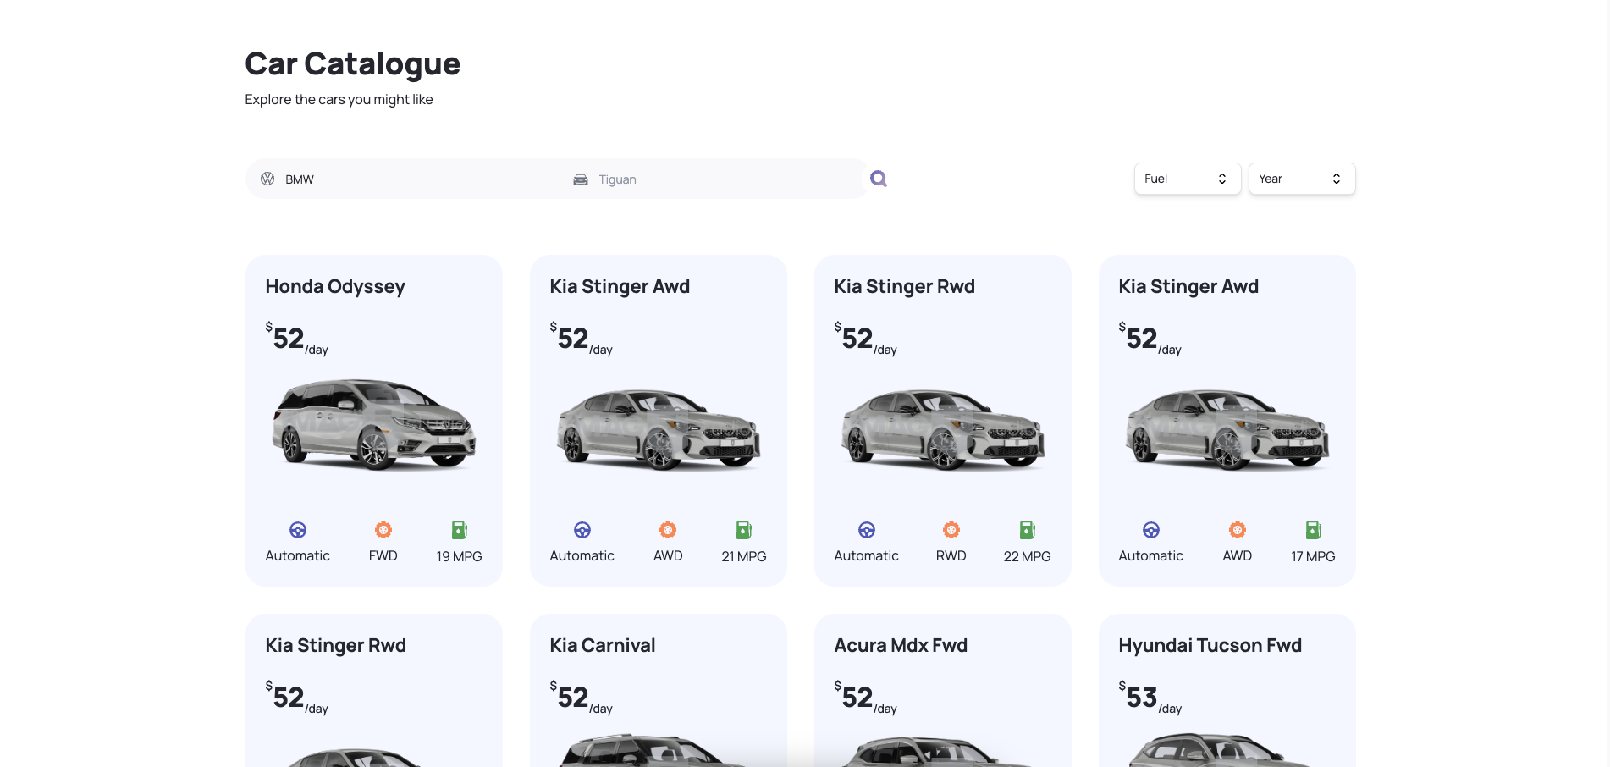
Task: Click Automatic label on Honda Odyssey card
Action: coord(298,555)
